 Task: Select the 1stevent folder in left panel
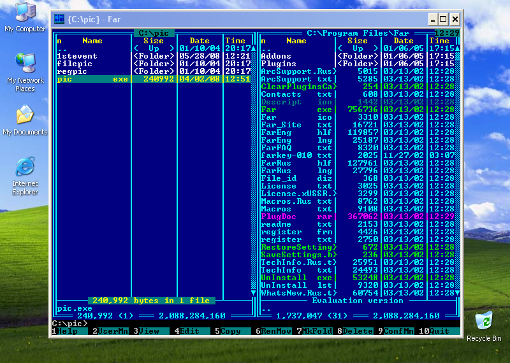(154, 56)
